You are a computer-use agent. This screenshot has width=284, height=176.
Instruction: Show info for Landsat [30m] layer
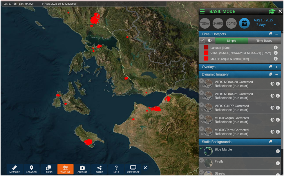pos(276,47)
